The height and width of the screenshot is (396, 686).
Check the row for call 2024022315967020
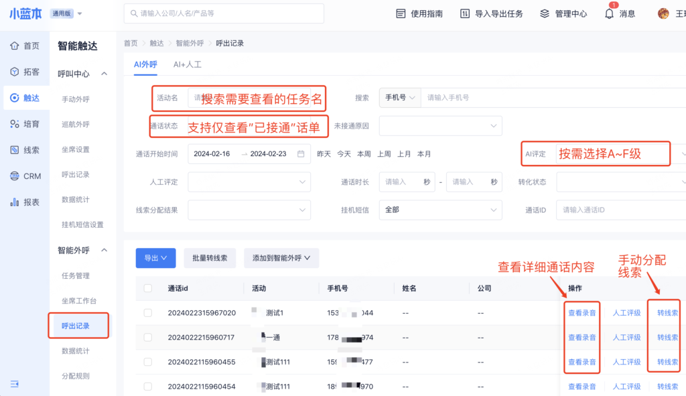148,313
